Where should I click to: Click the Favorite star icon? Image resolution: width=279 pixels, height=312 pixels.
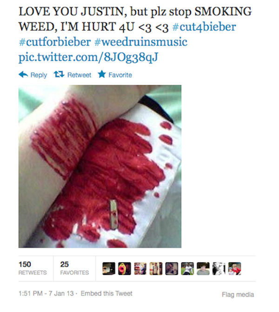click(x=102, y=74)
